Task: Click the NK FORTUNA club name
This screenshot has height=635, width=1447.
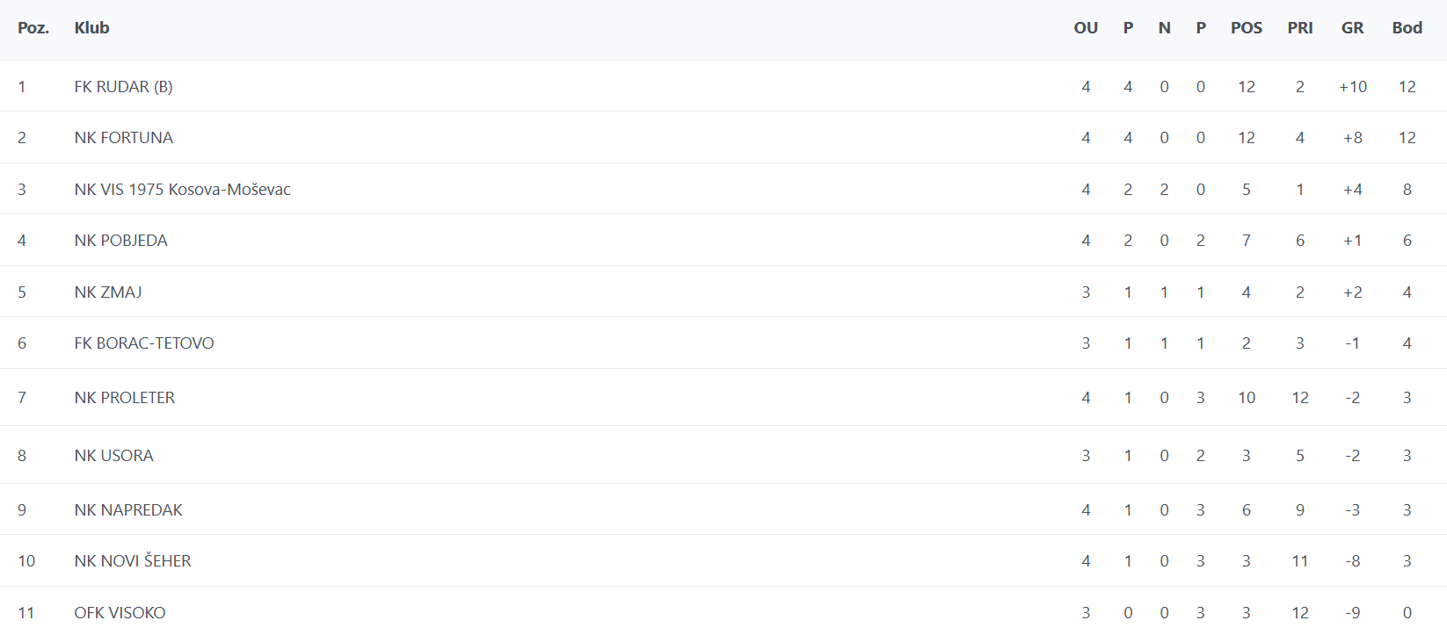Action: click(x=123, y=138)
